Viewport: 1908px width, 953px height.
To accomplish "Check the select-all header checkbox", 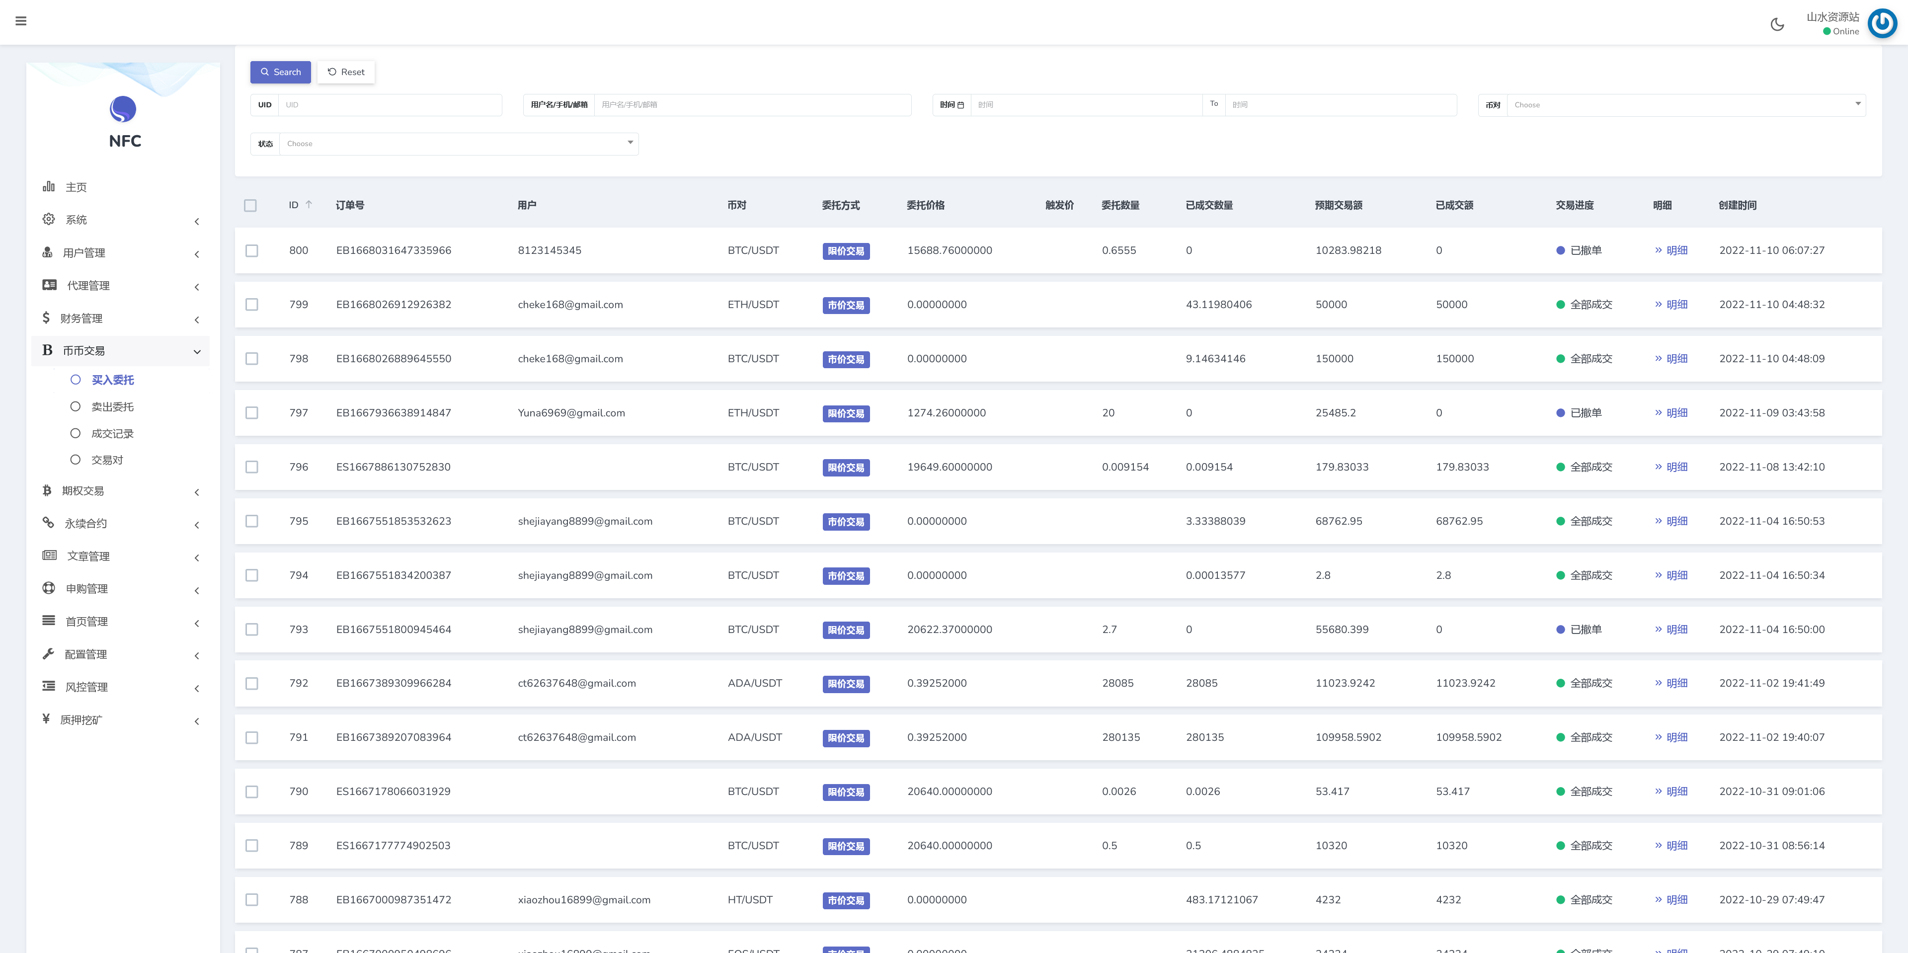I will click(250, 205).
